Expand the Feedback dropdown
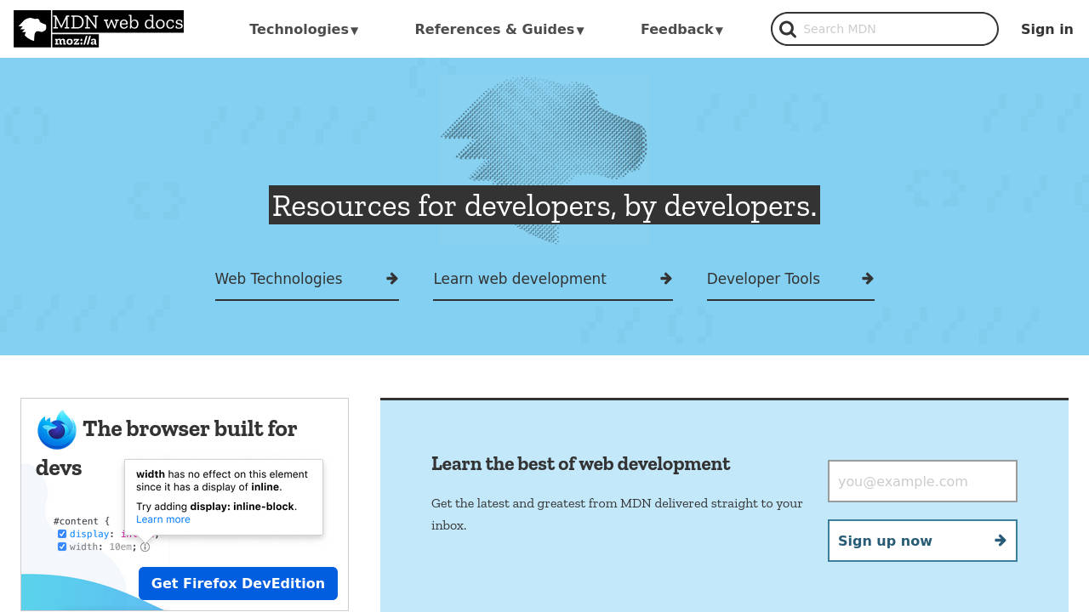The width and height of the screenshot is (1089, 612). pos(681,28)
